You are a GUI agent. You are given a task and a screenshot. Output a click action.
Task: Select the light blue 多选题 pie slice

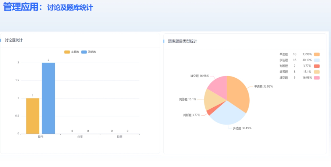pos(229,113)
